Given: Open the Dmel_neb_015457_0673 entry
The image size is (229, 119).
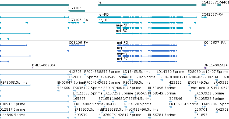Looking at the screenshot, I should pyautogui.click(x=209, y=88).
